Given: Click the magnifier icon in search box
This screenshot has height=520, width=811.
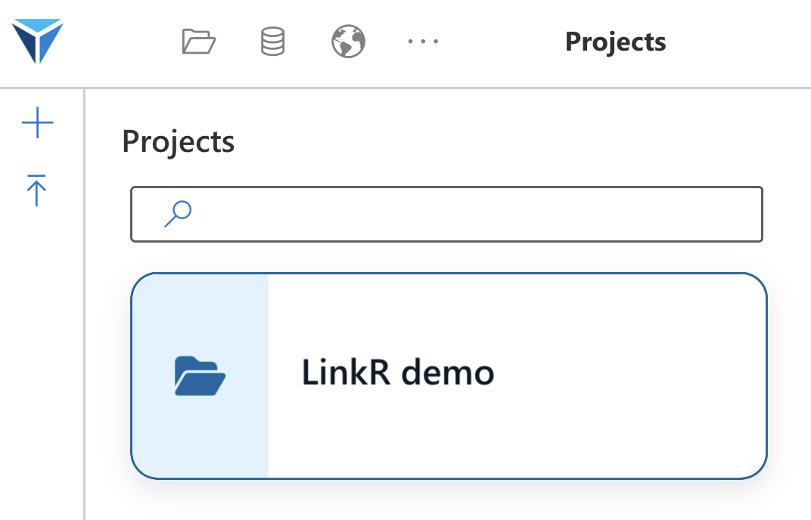Looking at the screenshot, I should pos(178,214).
